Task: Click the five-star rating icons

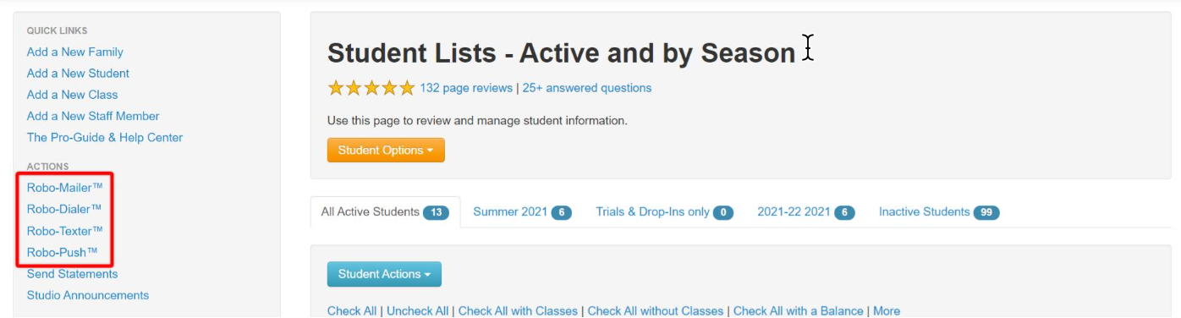Action: click(x=371, y=88)
